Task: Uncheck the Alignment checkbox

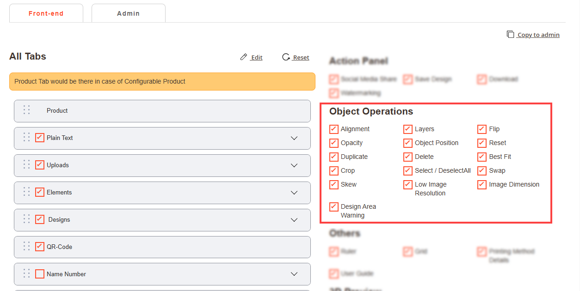Action: pos(334,129)
